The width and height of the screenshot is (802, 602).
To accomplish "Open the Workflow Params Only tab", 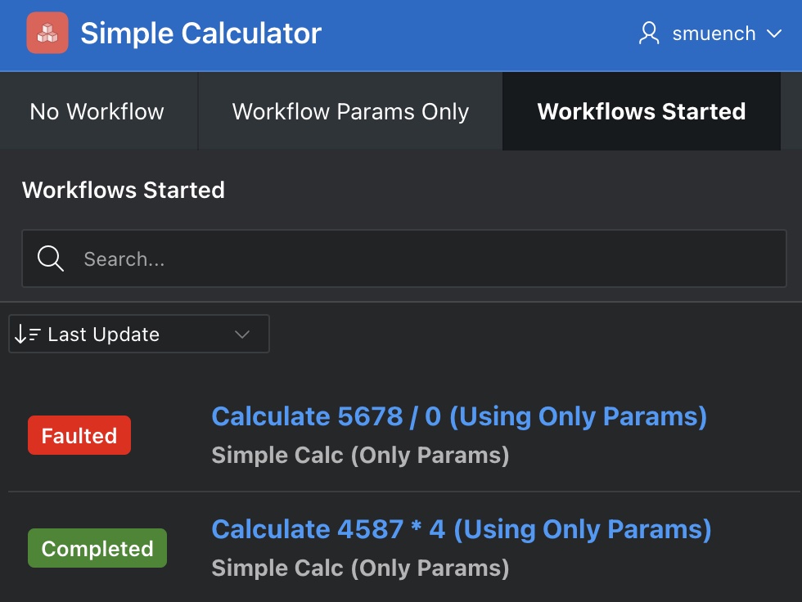I will (350, 111).
